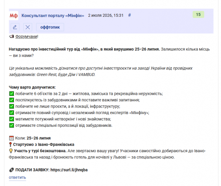
Task: Click the checkmark emoji next to «отримаєте спеціальні пропозиції»
Action: 12,125
